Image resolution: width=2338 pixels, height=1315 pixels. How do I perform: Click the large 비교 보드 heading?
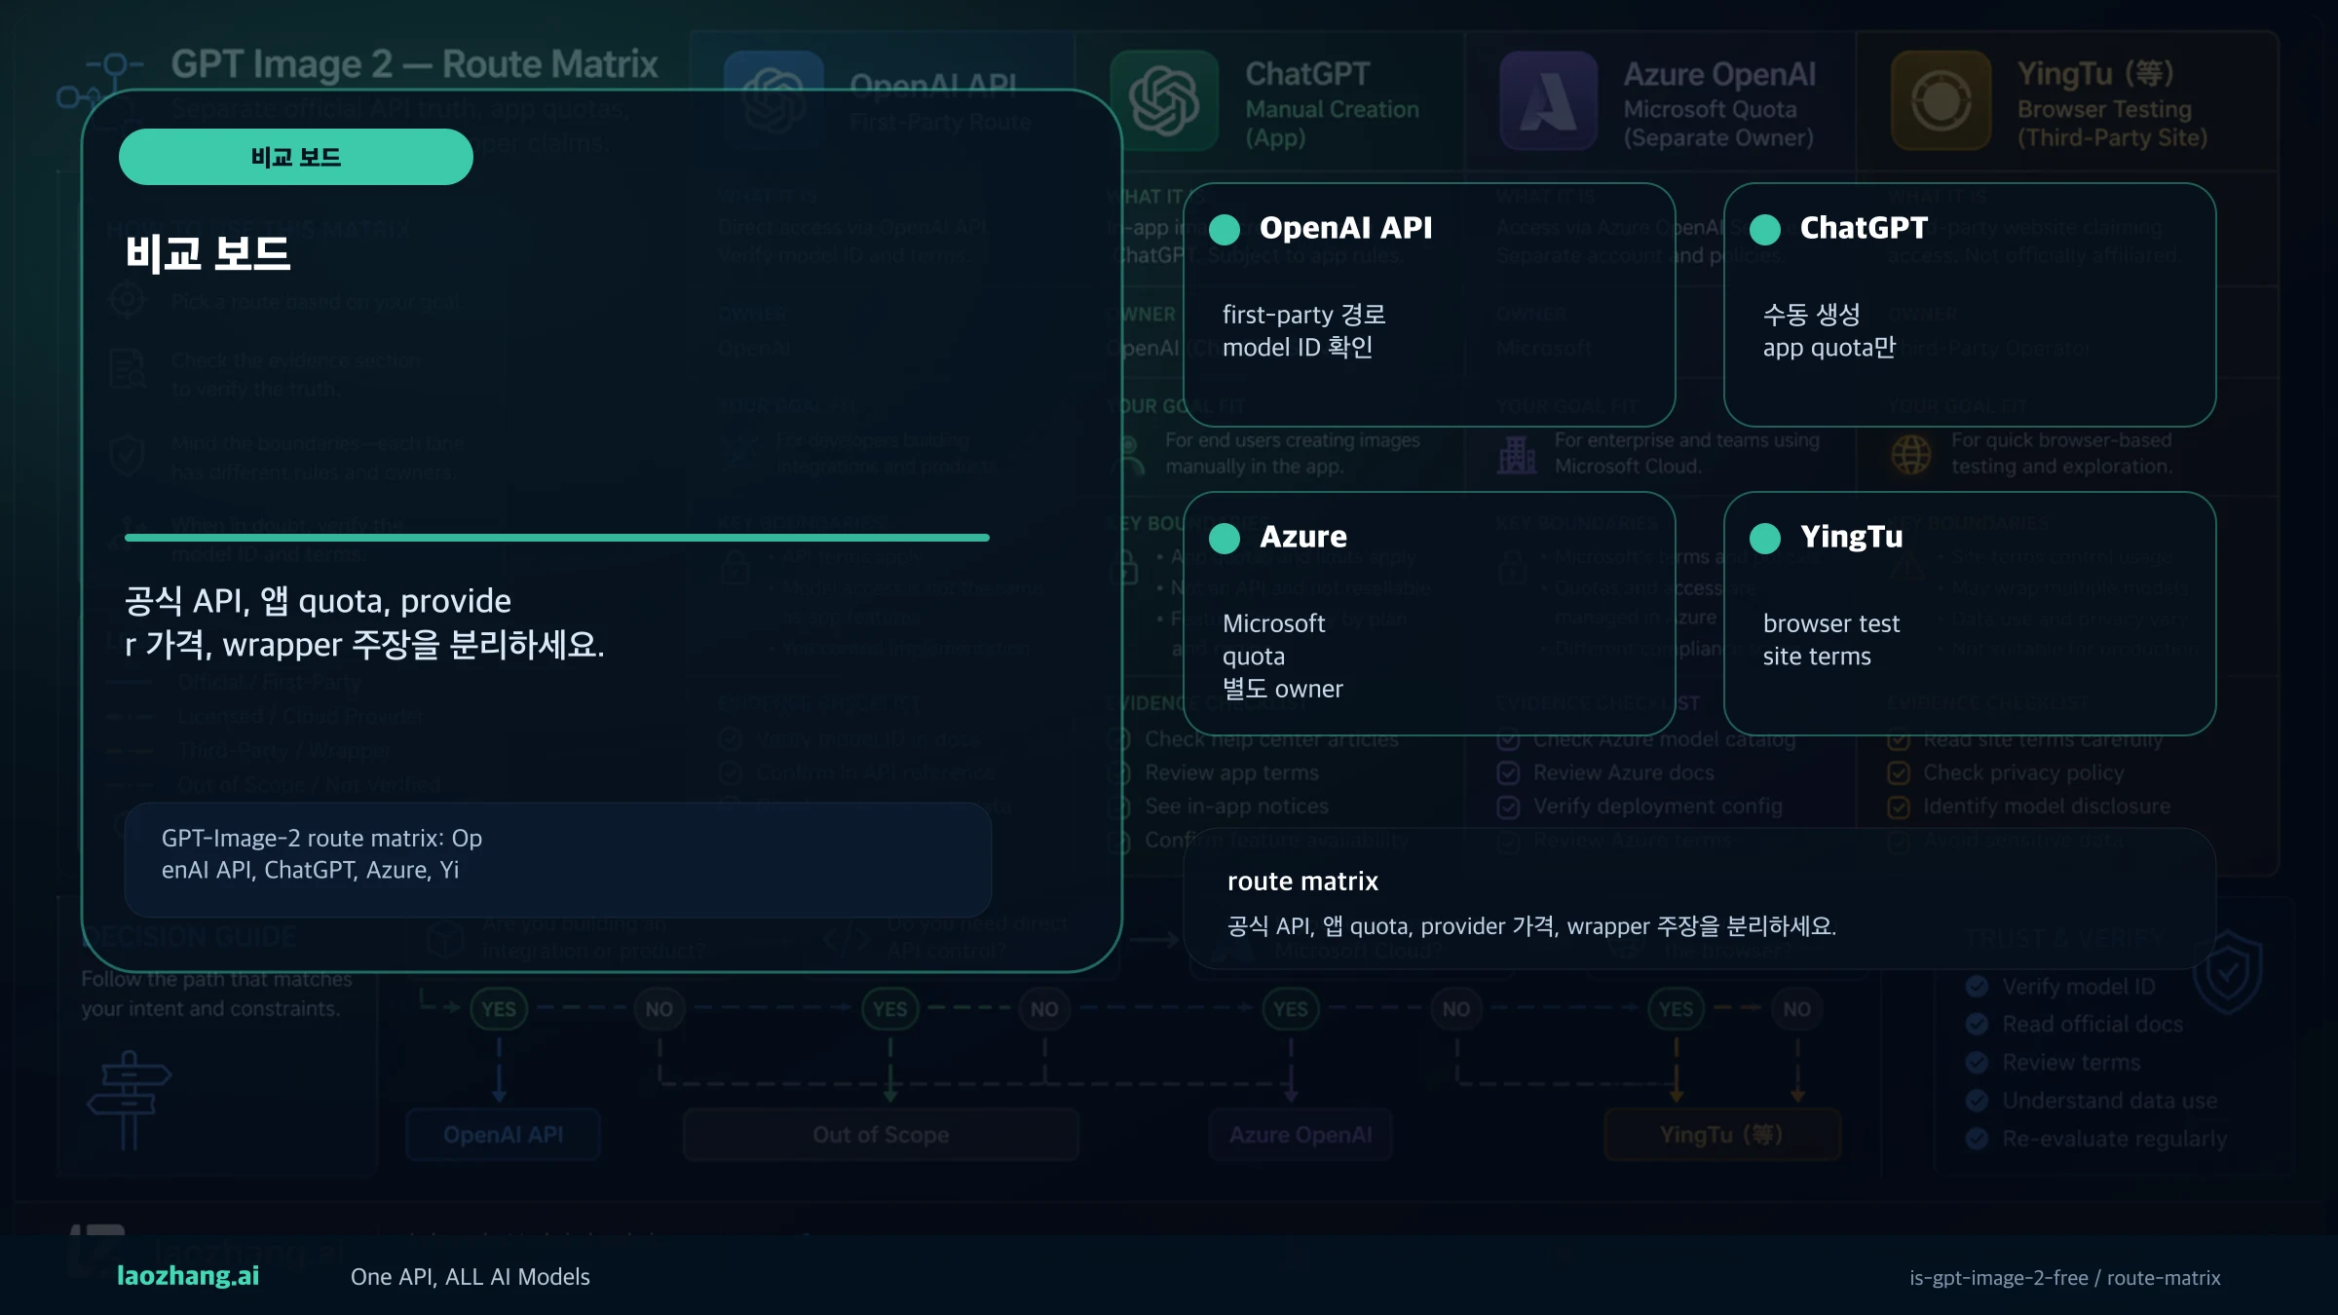click(207, 254)
